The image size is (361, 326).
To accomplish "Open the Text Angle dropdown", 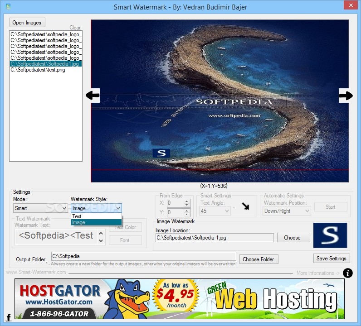I will click(215, 211).
